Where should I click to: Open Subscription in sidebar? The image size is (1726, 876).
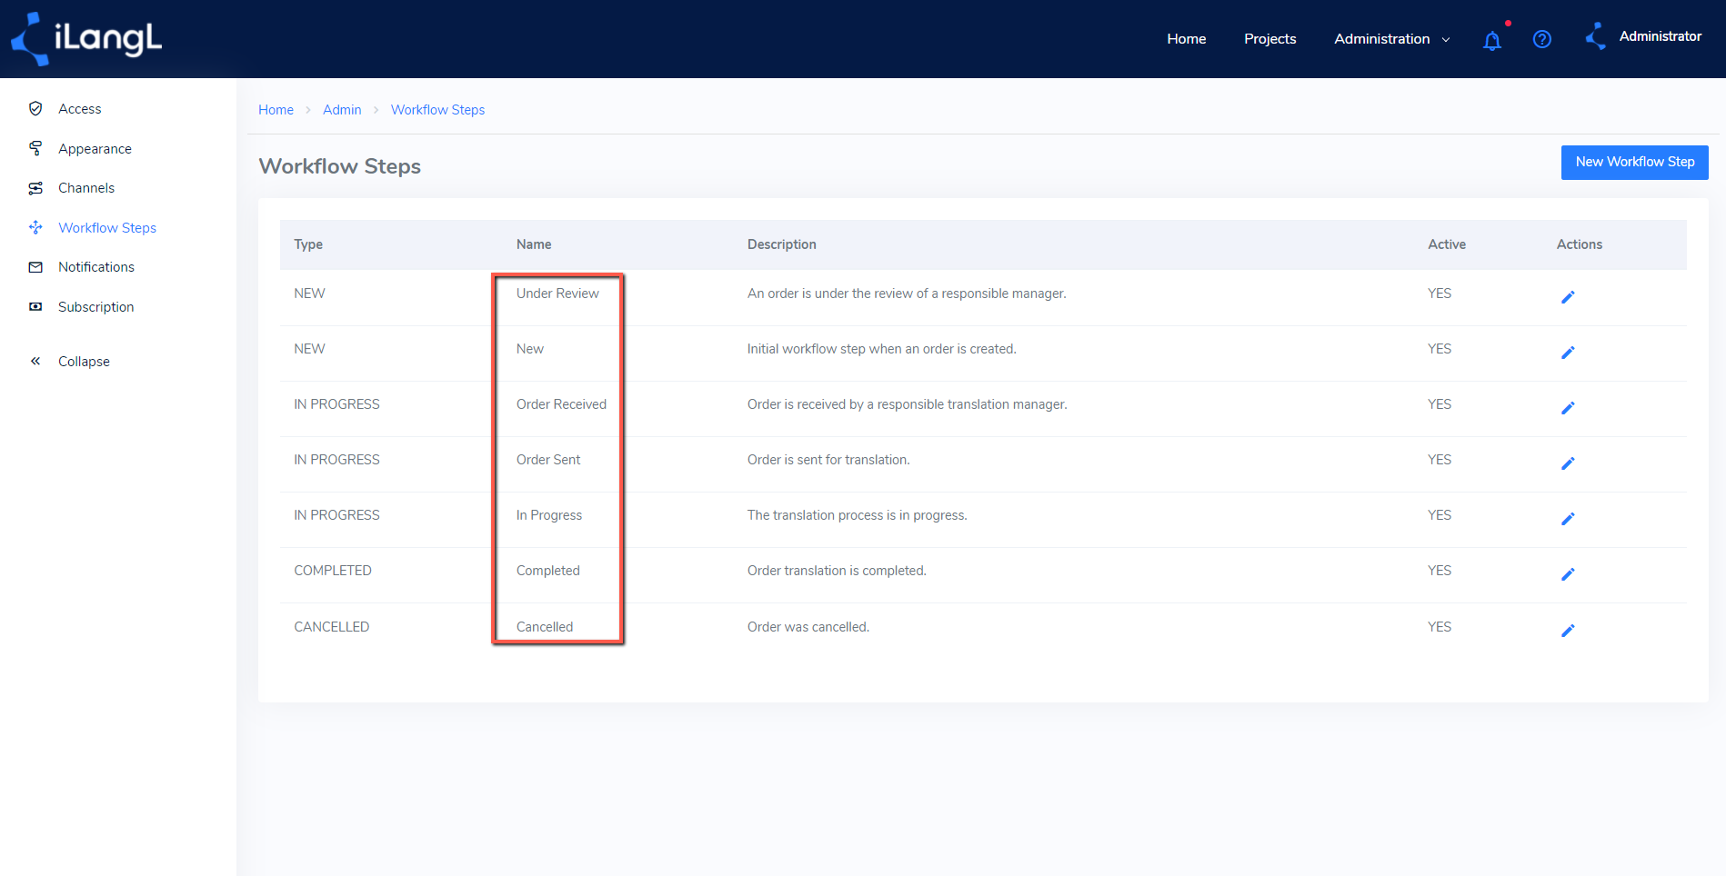click(x=95, y=307)
